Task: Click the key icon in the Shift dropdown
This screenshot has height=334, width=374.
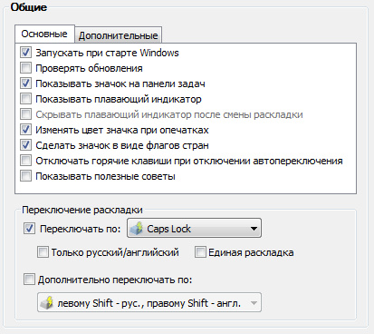Action: tap(47, 302)
